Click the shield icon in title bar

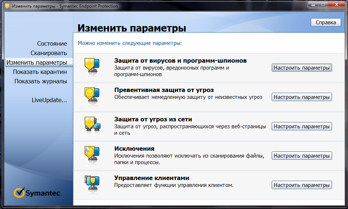tap(7, 6)
